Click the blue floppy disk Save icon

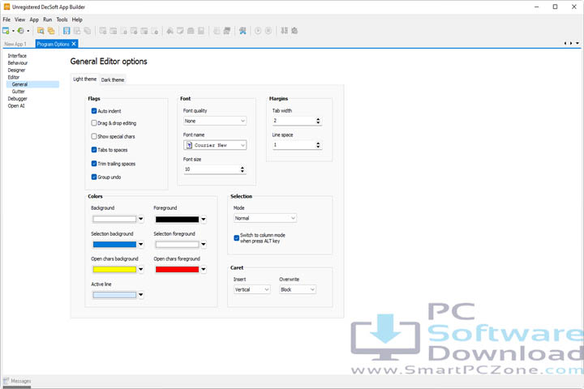(67, 31)
